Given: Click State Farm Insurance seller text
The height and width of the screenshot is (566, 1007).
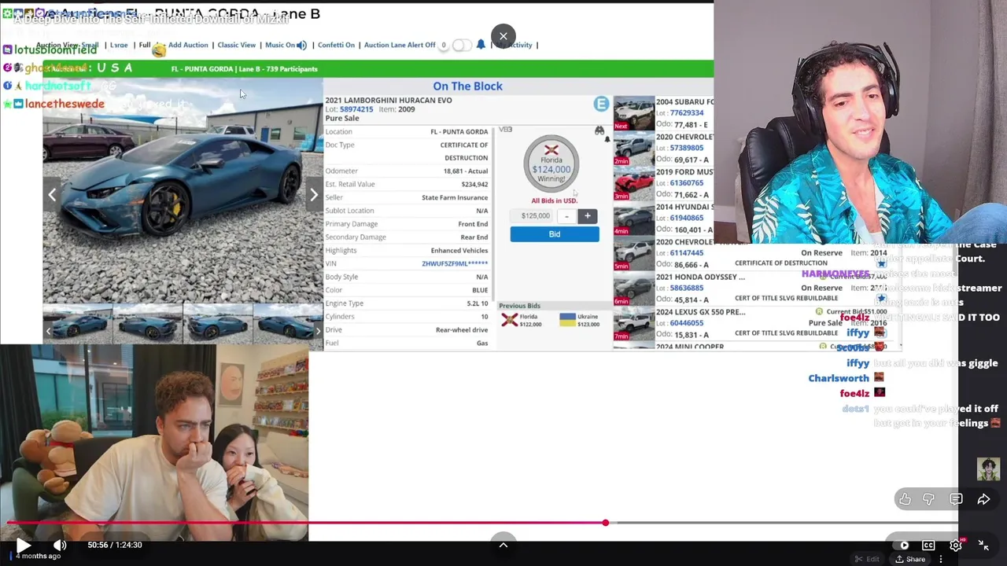Looking at the screenshot, I should coord(454,197).
